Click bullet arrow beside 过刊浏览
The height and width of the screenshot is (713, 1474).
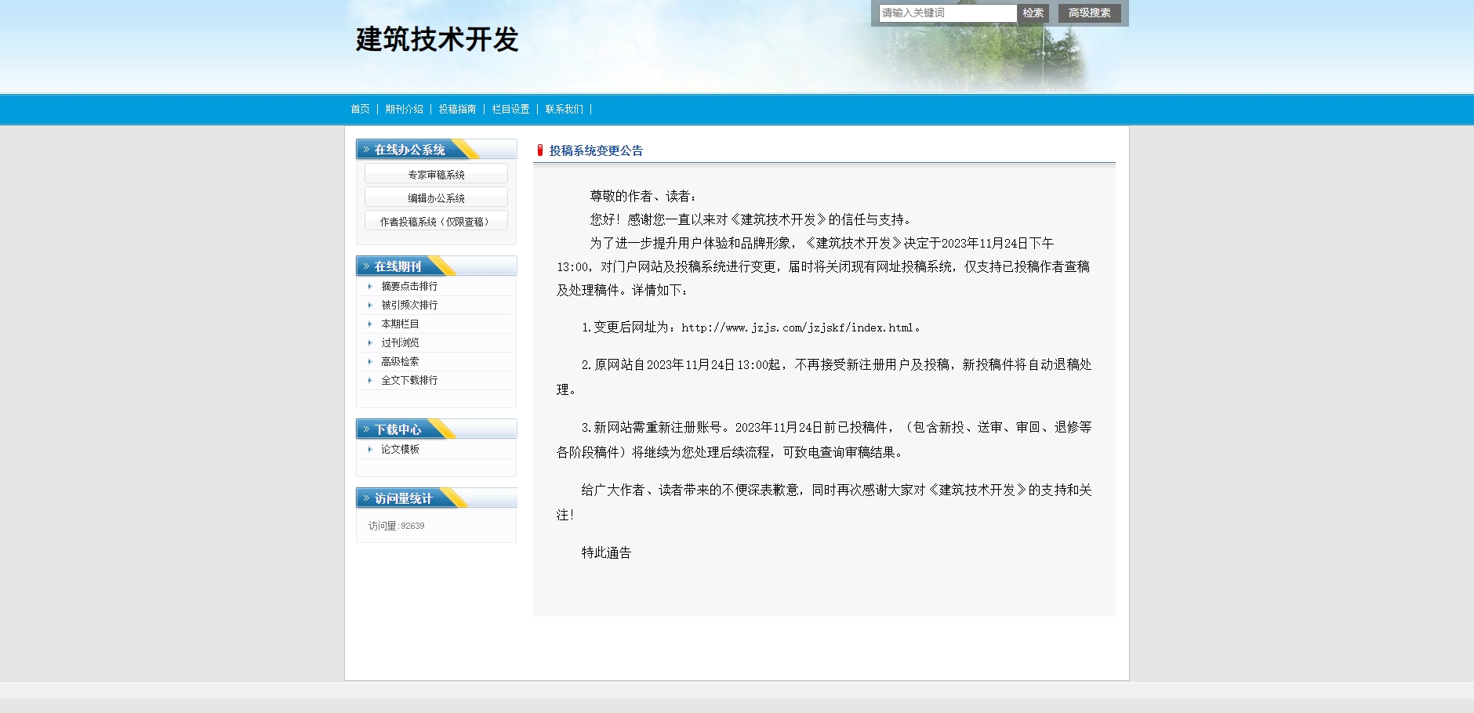click(x=370, y=343)
